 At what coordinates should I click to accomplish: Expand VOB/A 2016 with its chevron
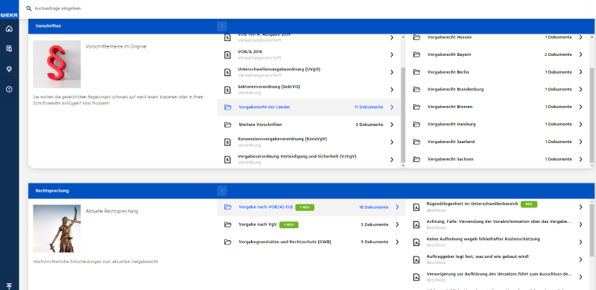point(392,55)
